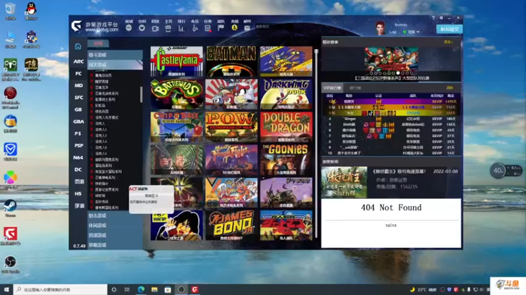Collapse the 过关游戏 category

click(x=115, y=64)
